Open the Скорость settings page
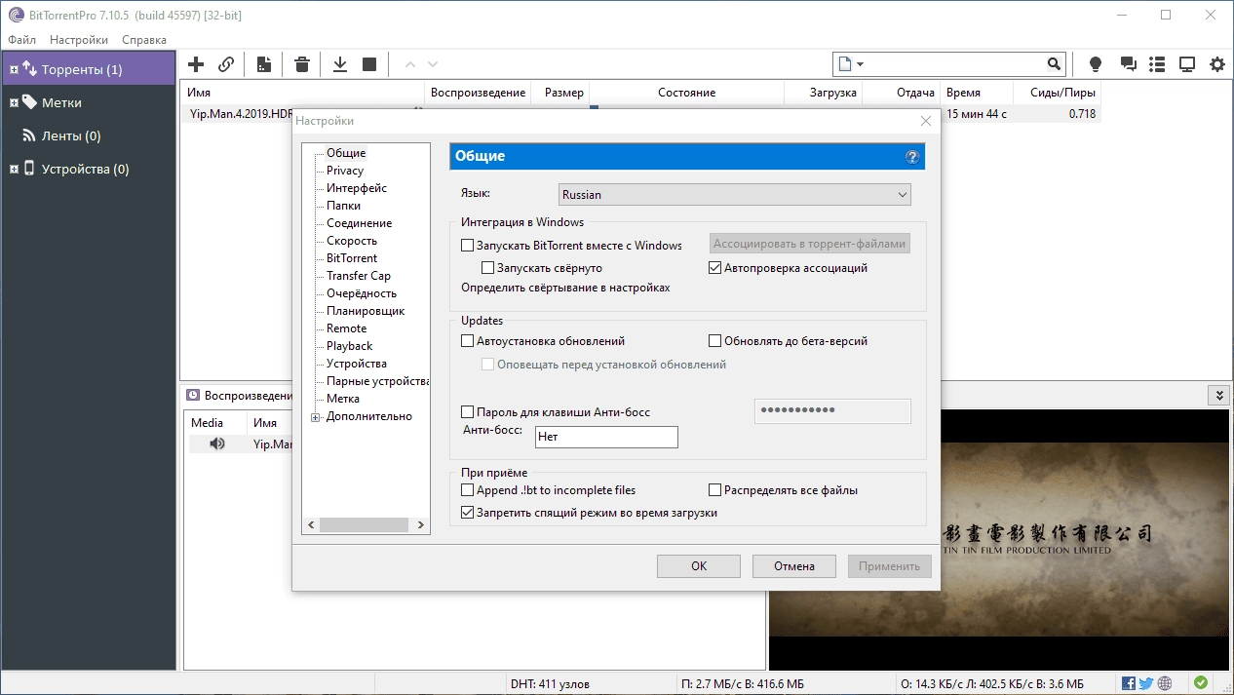This screenshot has height=695, width=1234. (352, 241)
